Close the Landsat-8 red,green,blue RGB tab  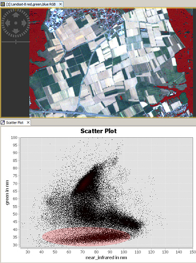[60, 4]
